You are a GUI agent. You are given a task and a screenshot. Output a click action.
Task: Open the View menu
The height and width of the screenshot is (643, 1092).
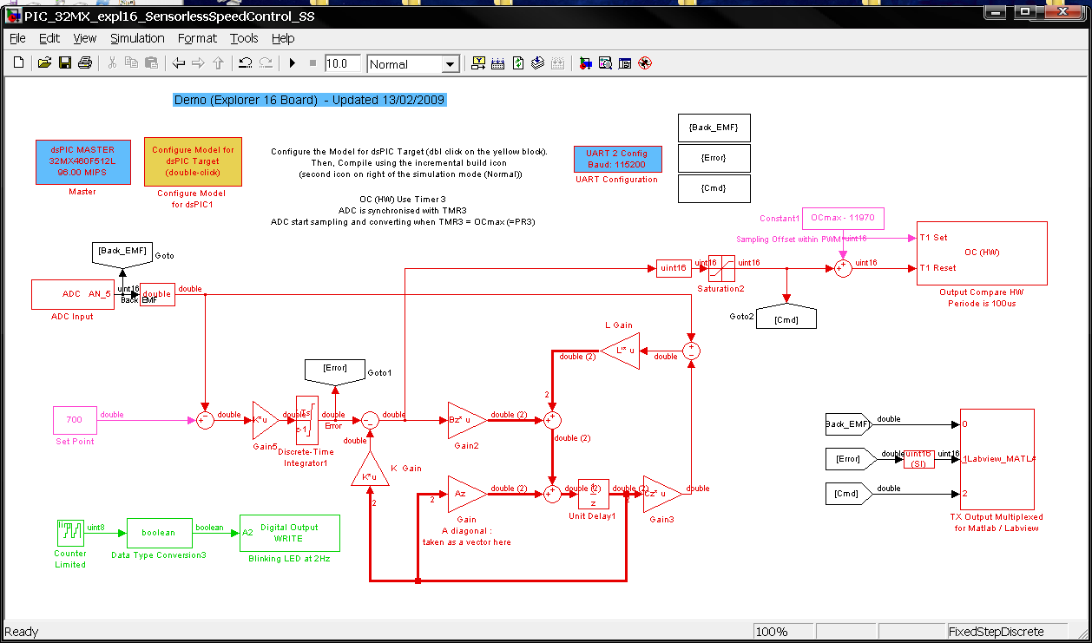[85, 38]
